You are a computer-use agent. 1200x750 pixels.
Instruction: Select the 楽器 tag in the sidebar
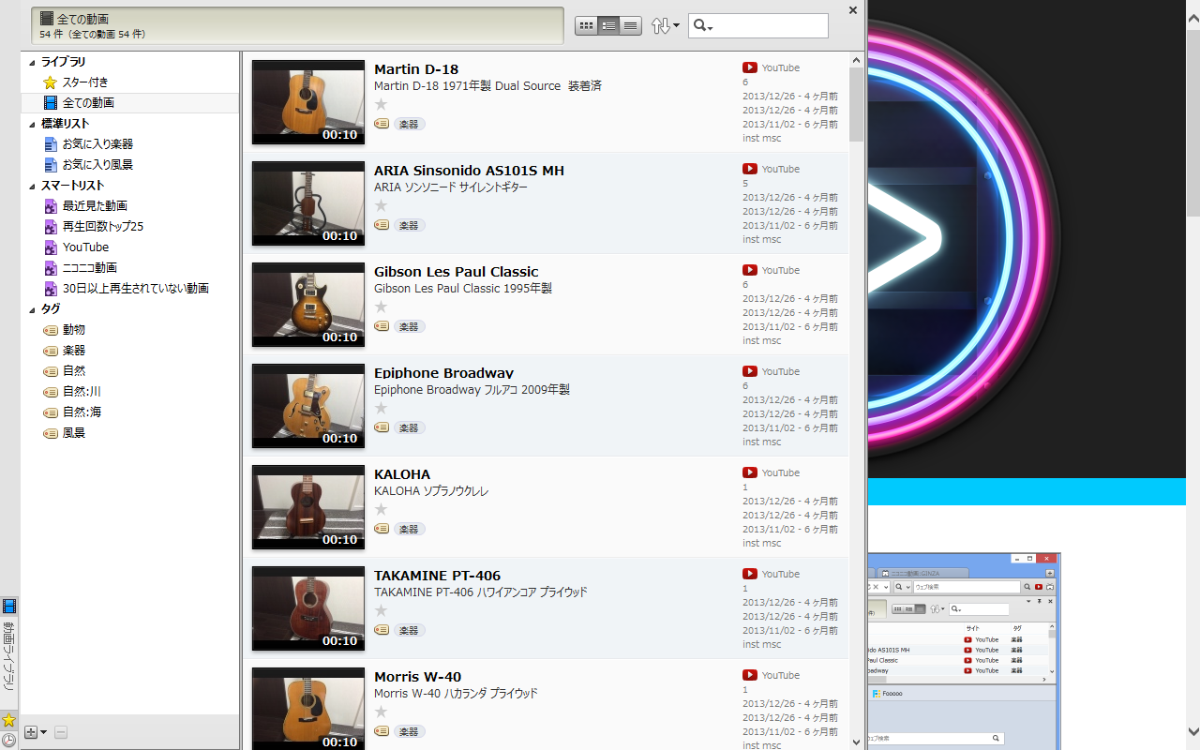pos(74,351)
